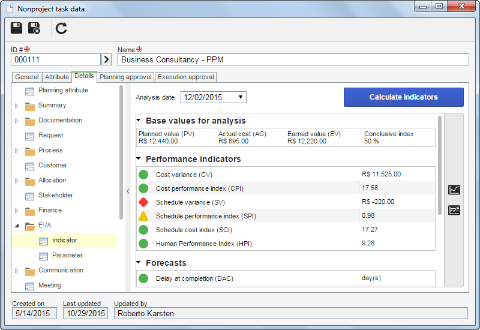Click the Process folder icon
Screen dimensions: 480x330
pyautogui.click(x=29, y=151)
